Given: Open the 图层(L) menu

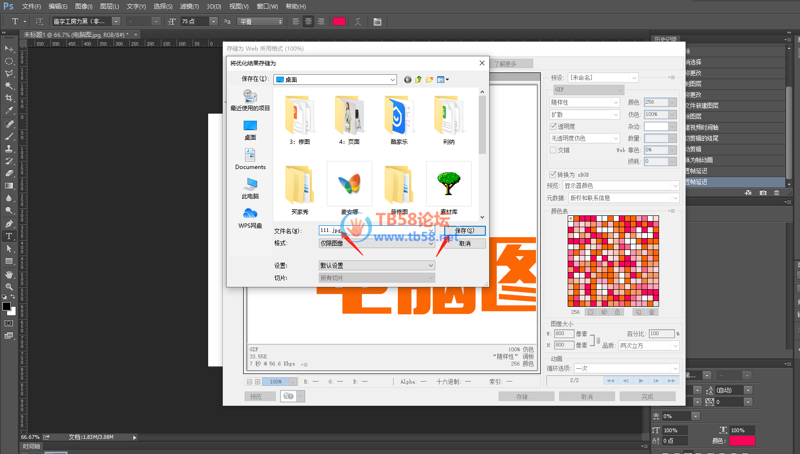Looking at the screenshot, I should (x=109, y=7).
